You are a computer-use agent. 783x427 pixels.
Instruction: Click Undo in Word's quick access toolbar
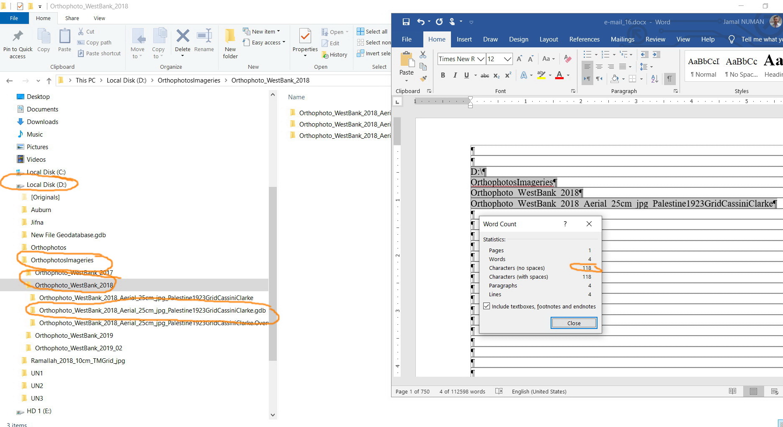click(x=421, y=22)
